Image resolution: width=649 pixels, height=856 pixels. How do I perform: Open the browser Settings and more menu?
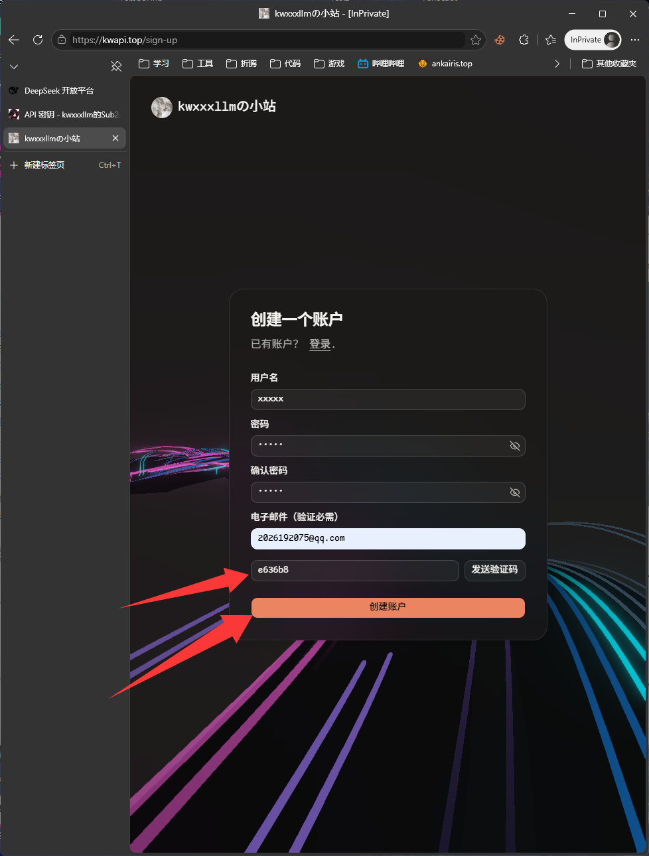point(636,40)
